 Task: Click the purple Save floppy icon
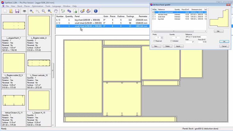pos(17,11)
